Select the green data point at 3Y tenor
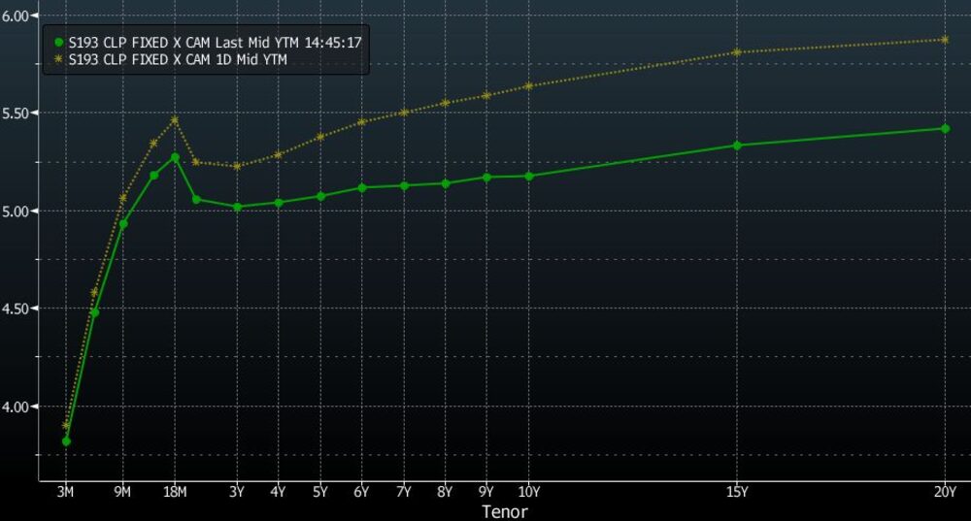The image size is (971, 521). tap(237, 207)
